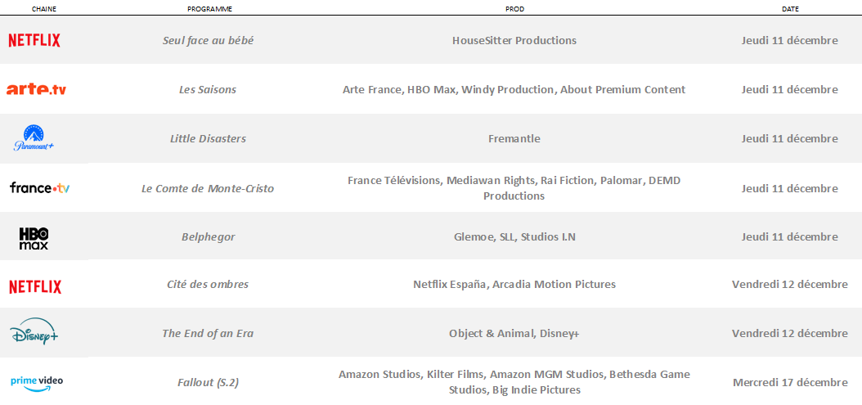The image size is (862, 405).
Task: Click the Fremantle production cell
Action: click(x=514, y=138)
